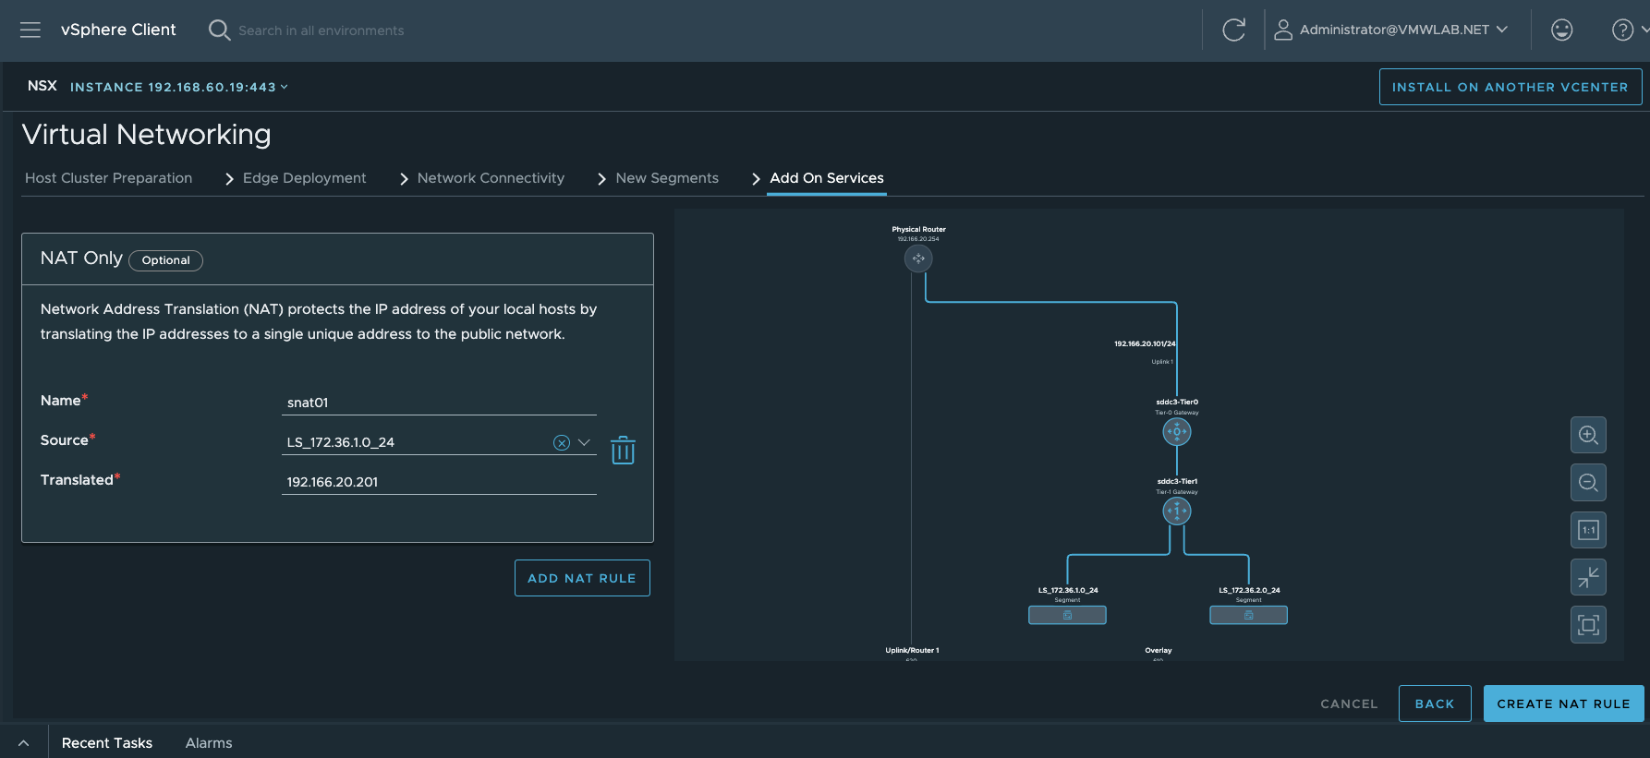Open the Administrator account dropdown

click(1403, 30)
